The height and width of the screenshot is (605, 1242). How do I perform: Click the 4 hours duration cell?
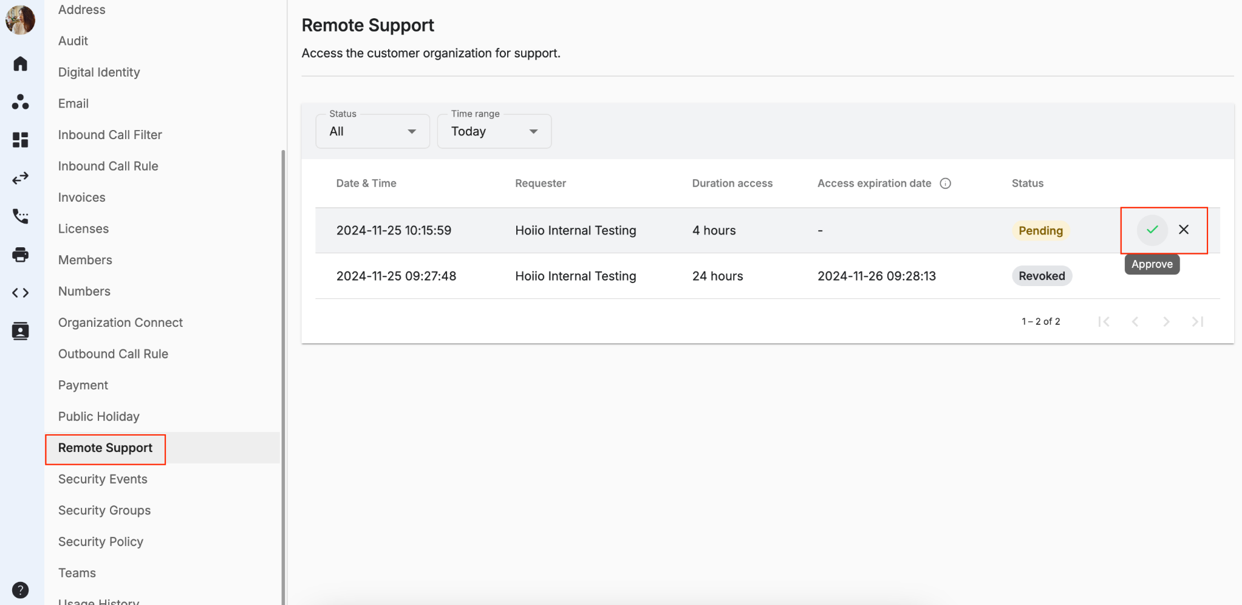pyautogui.click(x=714, y=230)
